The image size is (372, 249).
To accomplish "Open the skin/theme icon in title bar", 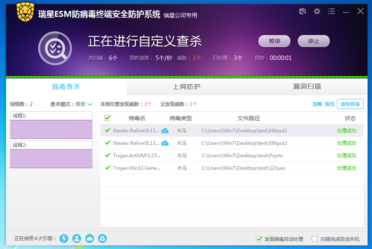I will click(302, 11).
